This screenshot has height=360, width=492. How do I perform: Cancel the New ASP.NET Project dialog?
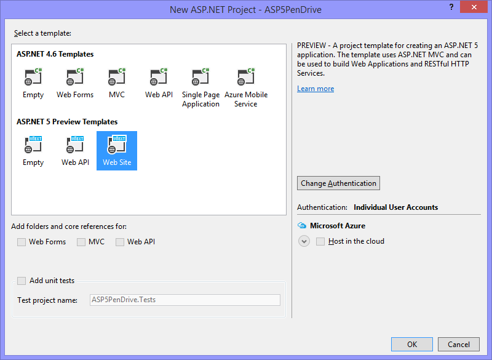coord(458,344)
